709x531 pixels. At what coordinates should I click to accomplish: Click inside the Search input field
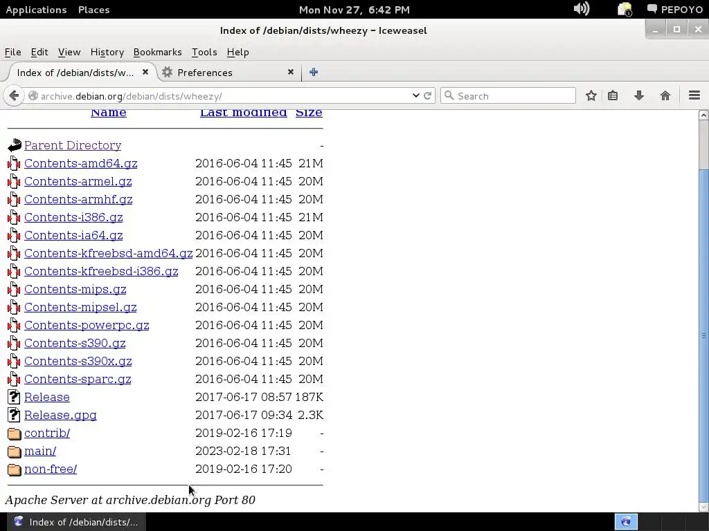coord(508,95)
